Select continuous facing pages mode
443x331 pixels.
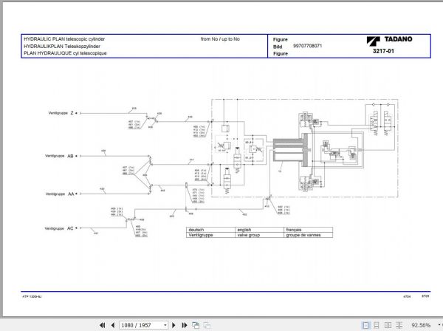coord(399,325)
